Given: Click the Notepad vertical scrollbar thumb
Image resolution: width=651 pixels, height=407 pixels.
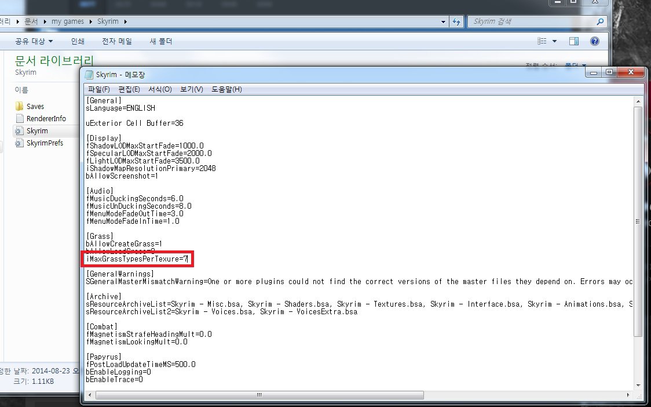Looking at the screenshot, I should (638, 220).
